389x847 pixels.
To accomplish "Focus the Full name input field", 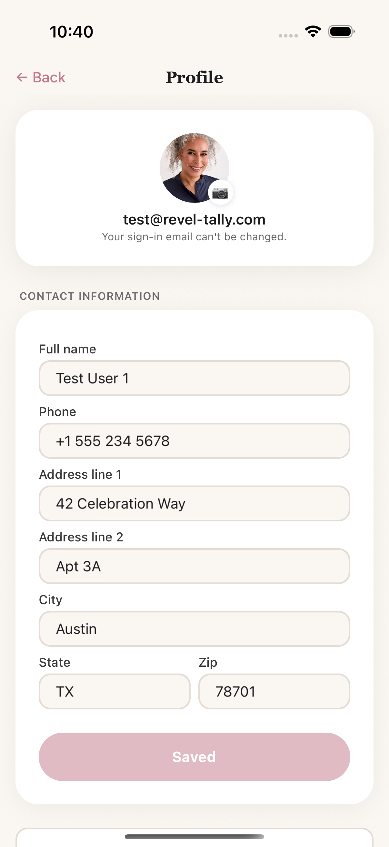I will click(x=194, y=378).
